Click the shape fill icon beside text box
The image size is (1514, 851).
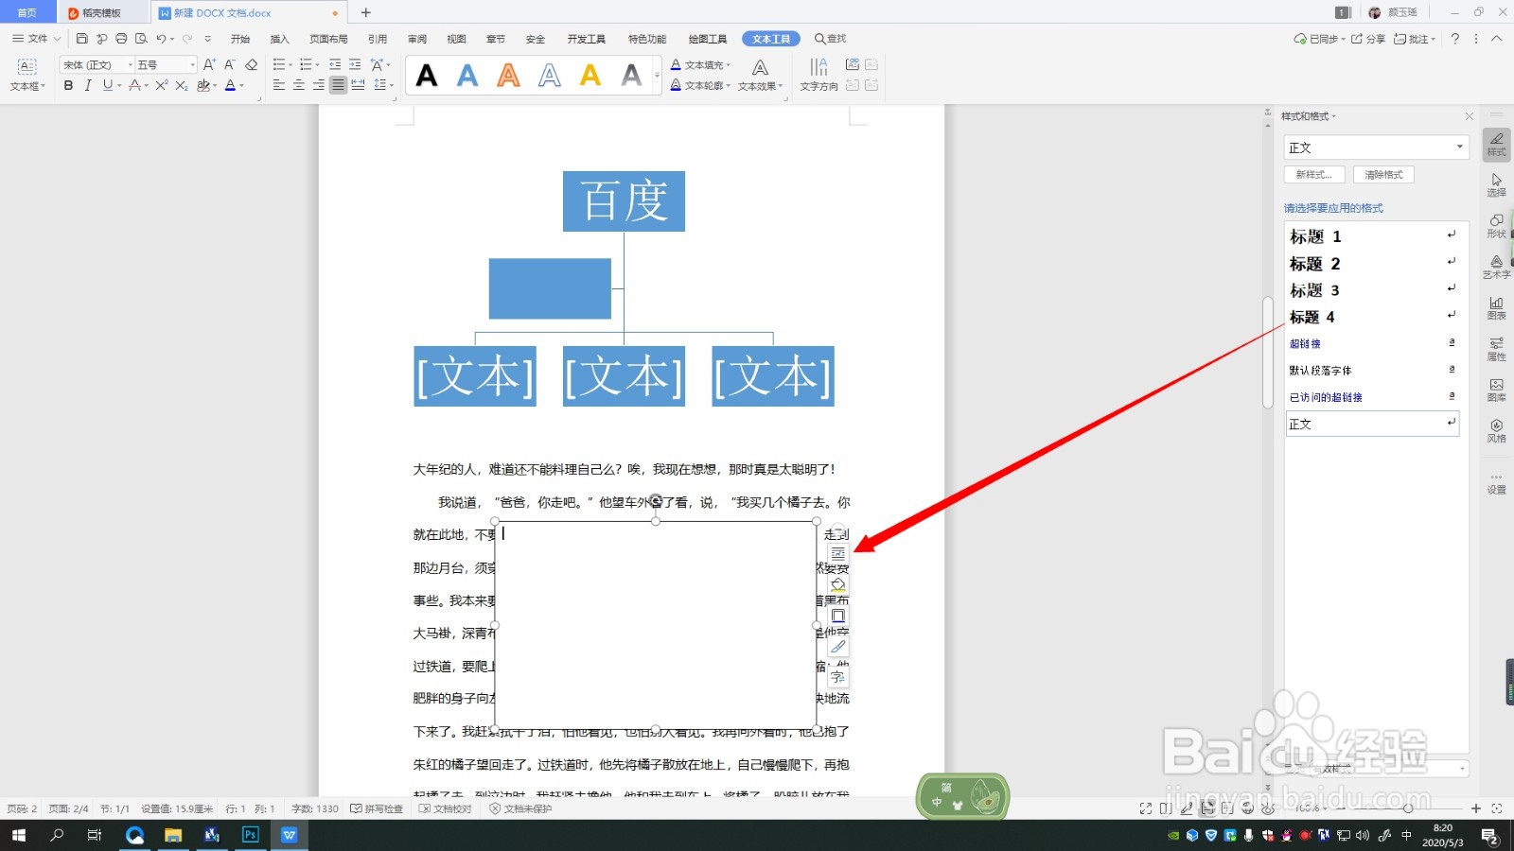838,585
